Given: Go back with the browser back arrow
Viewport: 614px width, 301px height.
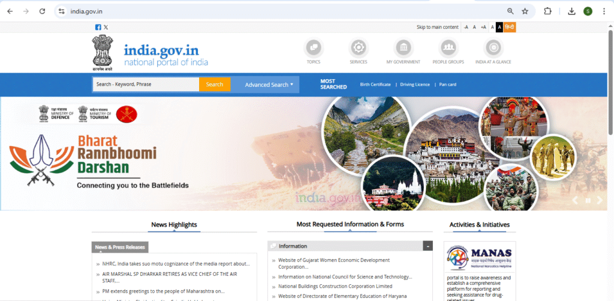Looking at the screenshot, I should coord(10,11).
